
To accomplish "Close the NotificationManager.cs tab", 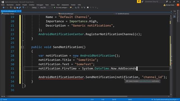I will pos(20,11).
